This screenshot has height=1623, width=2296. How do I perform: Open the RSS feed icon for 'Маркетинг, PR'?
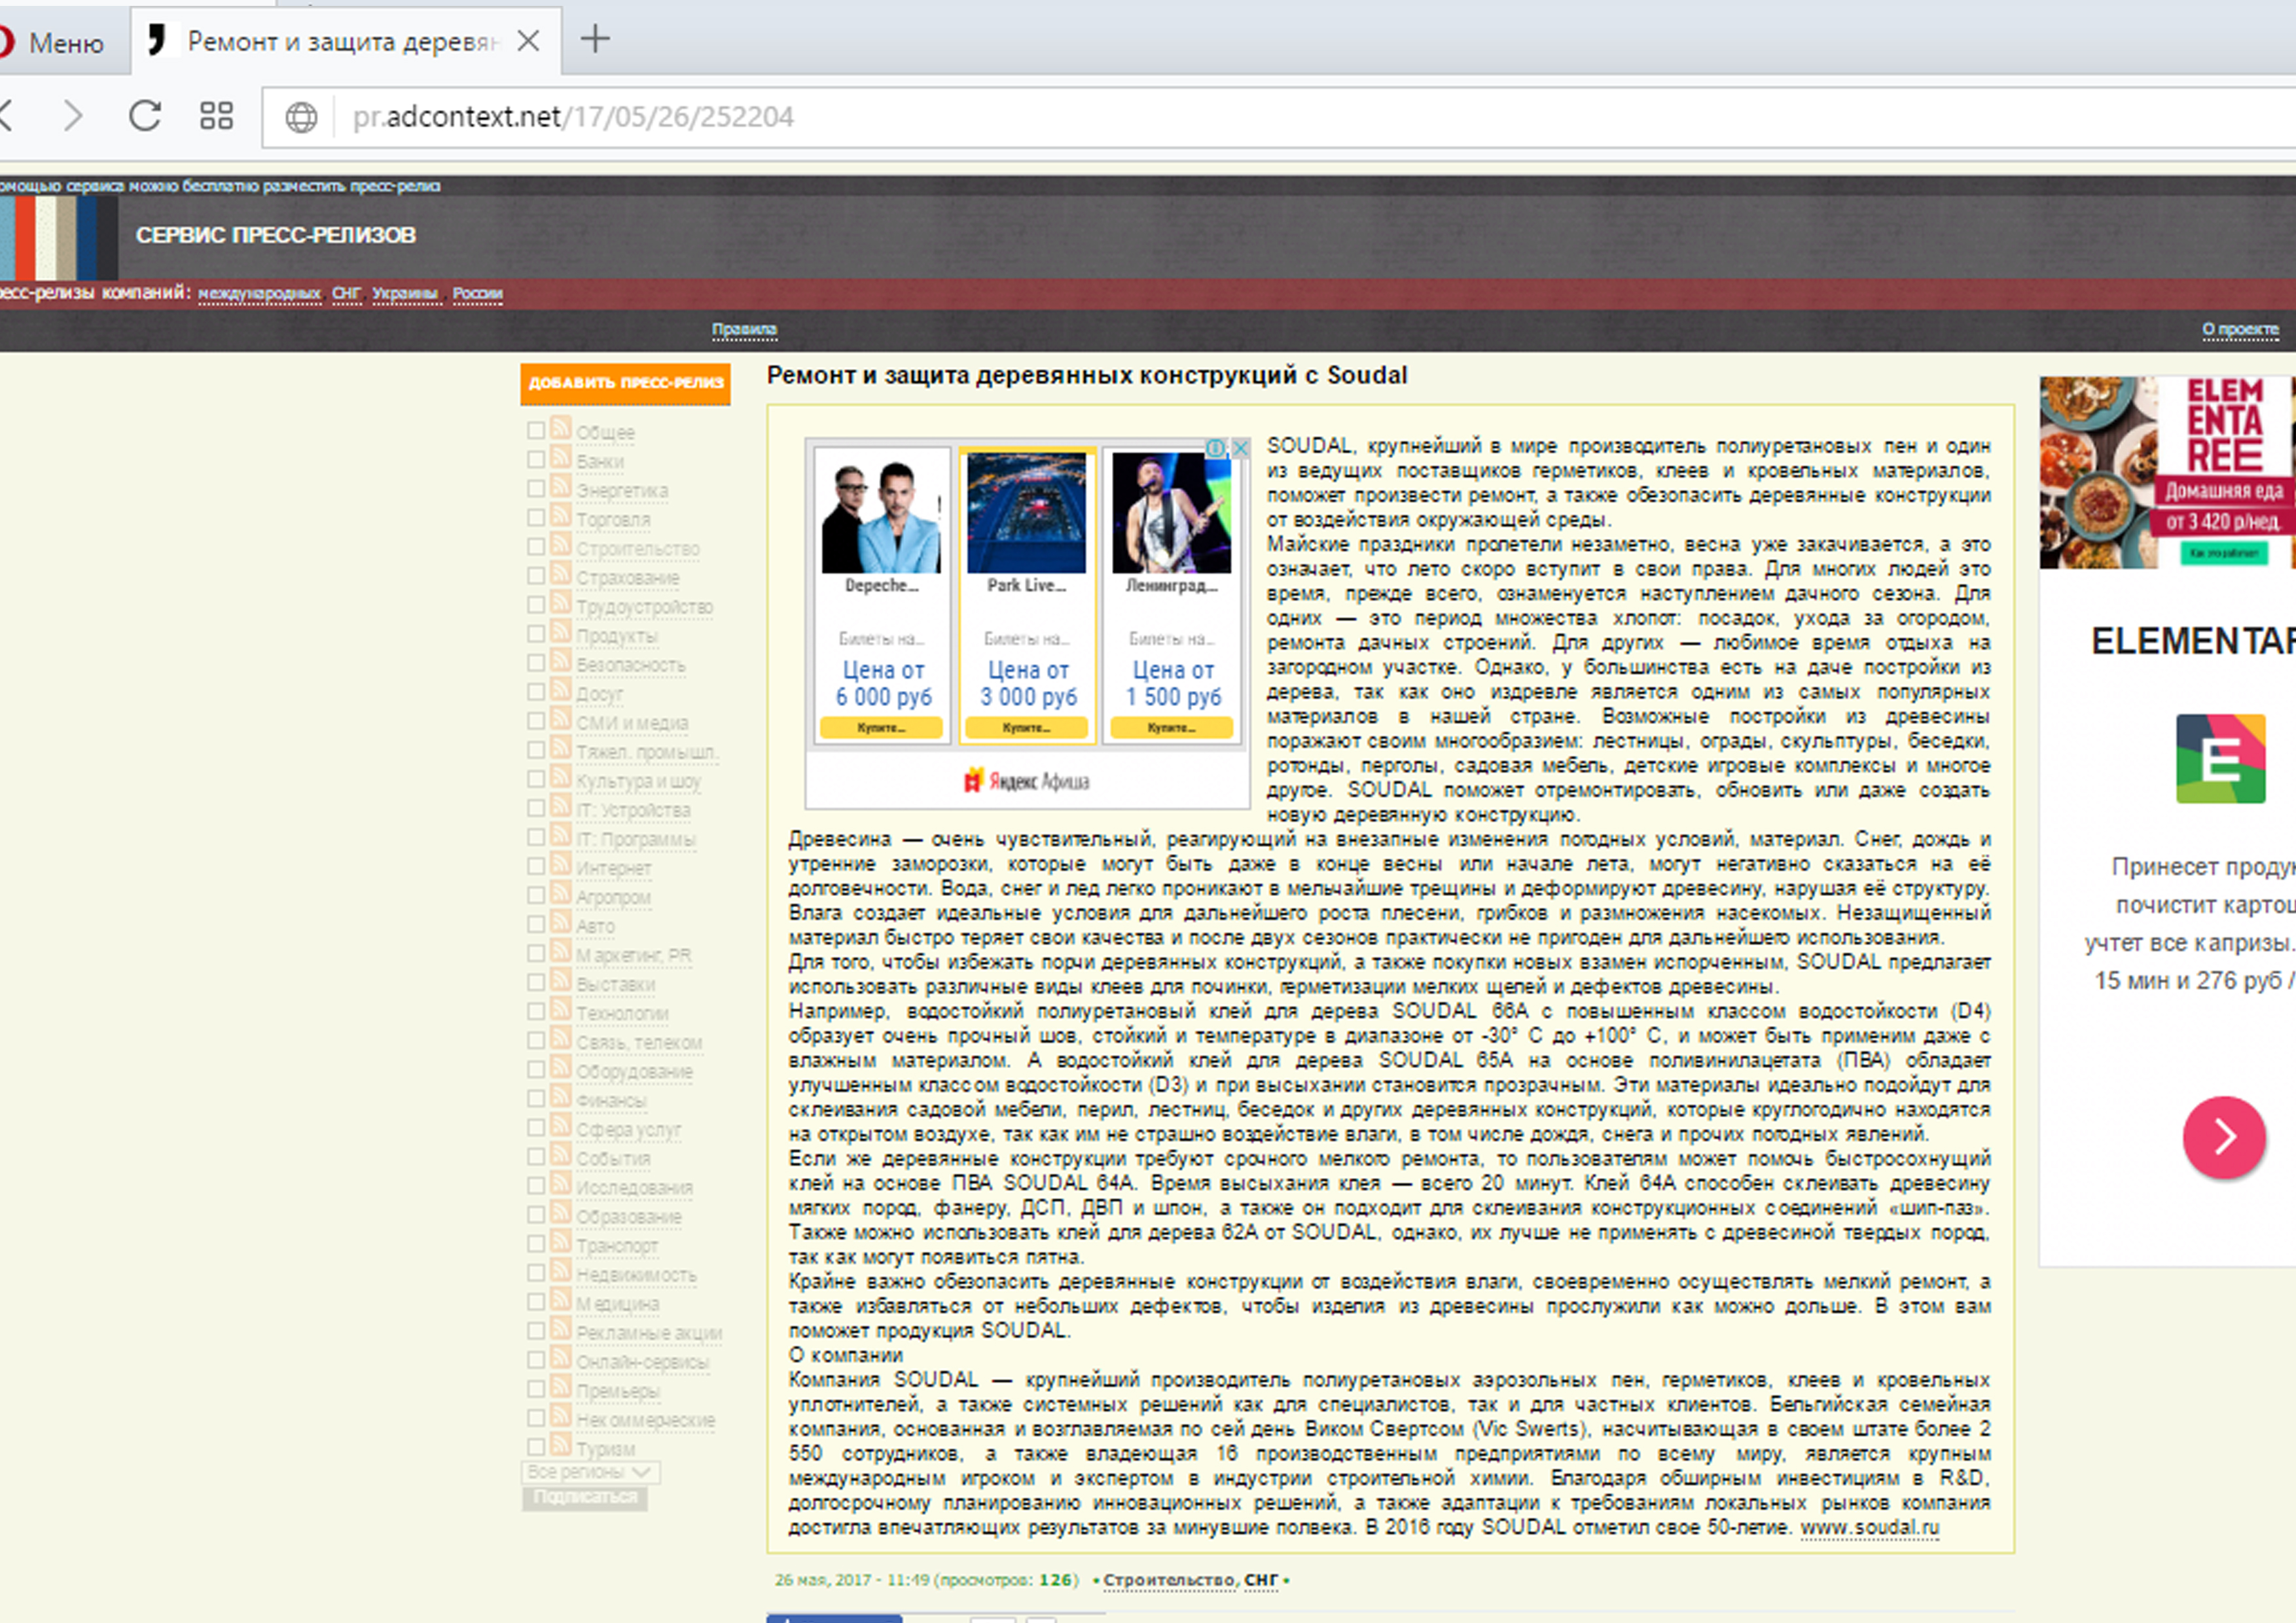(x=561, y=951)
